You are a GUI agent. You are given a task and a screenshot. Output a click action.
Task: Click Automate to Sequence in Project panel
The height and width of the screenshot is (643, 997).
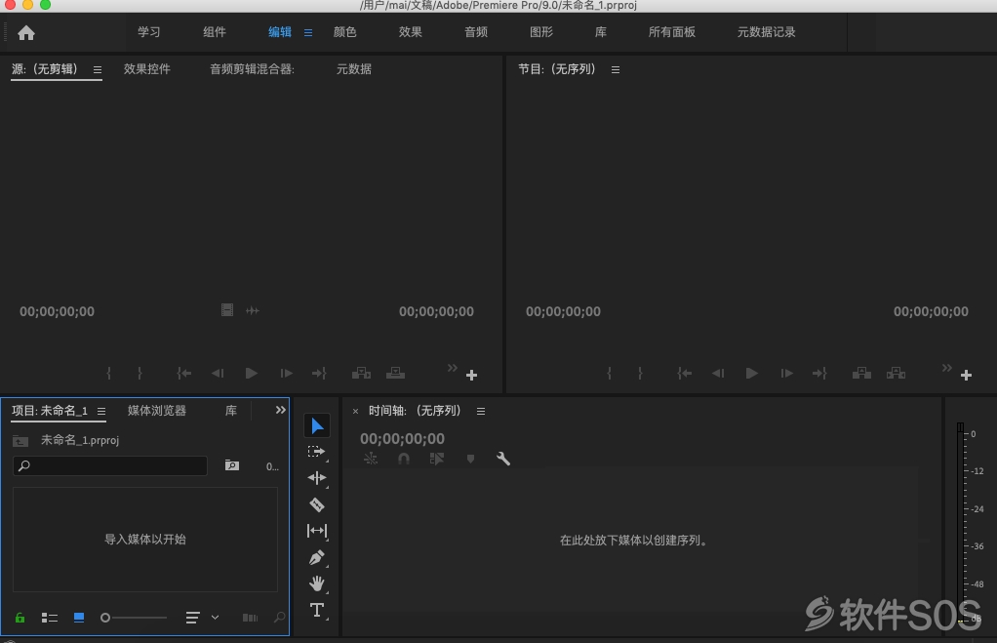point(250,618)
